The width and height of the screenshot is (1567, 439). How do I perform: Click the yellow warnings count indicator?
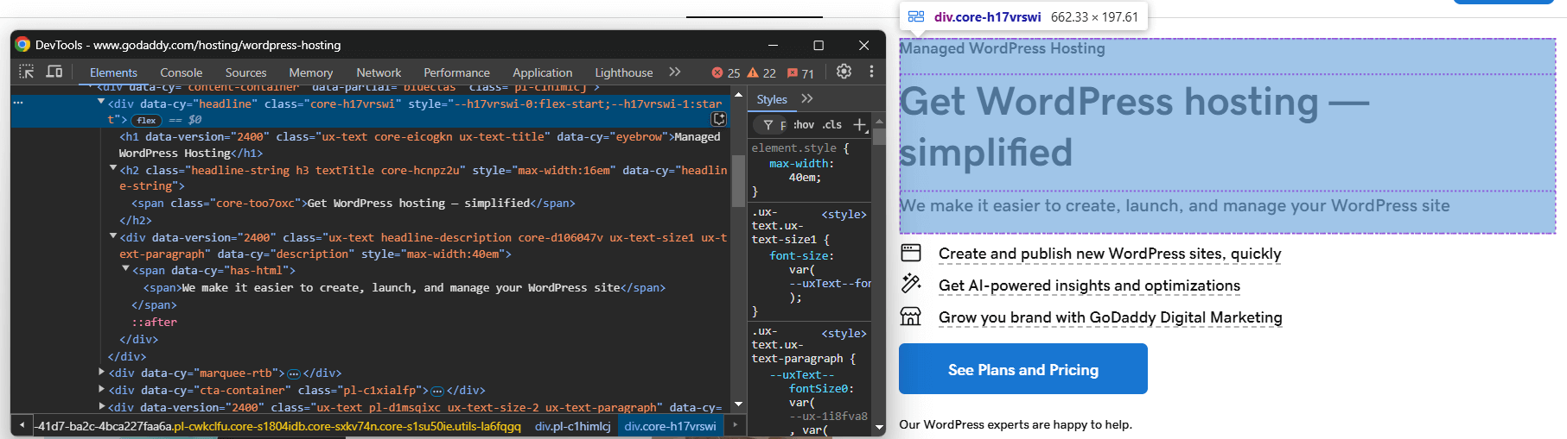761,73
